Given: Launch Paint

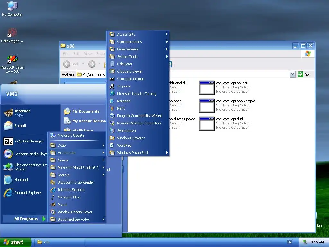Looking at the screenshot, I should coord(138,108).
